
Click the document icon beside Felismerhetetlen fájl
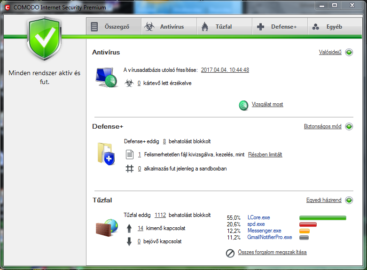tap(129, 154)
